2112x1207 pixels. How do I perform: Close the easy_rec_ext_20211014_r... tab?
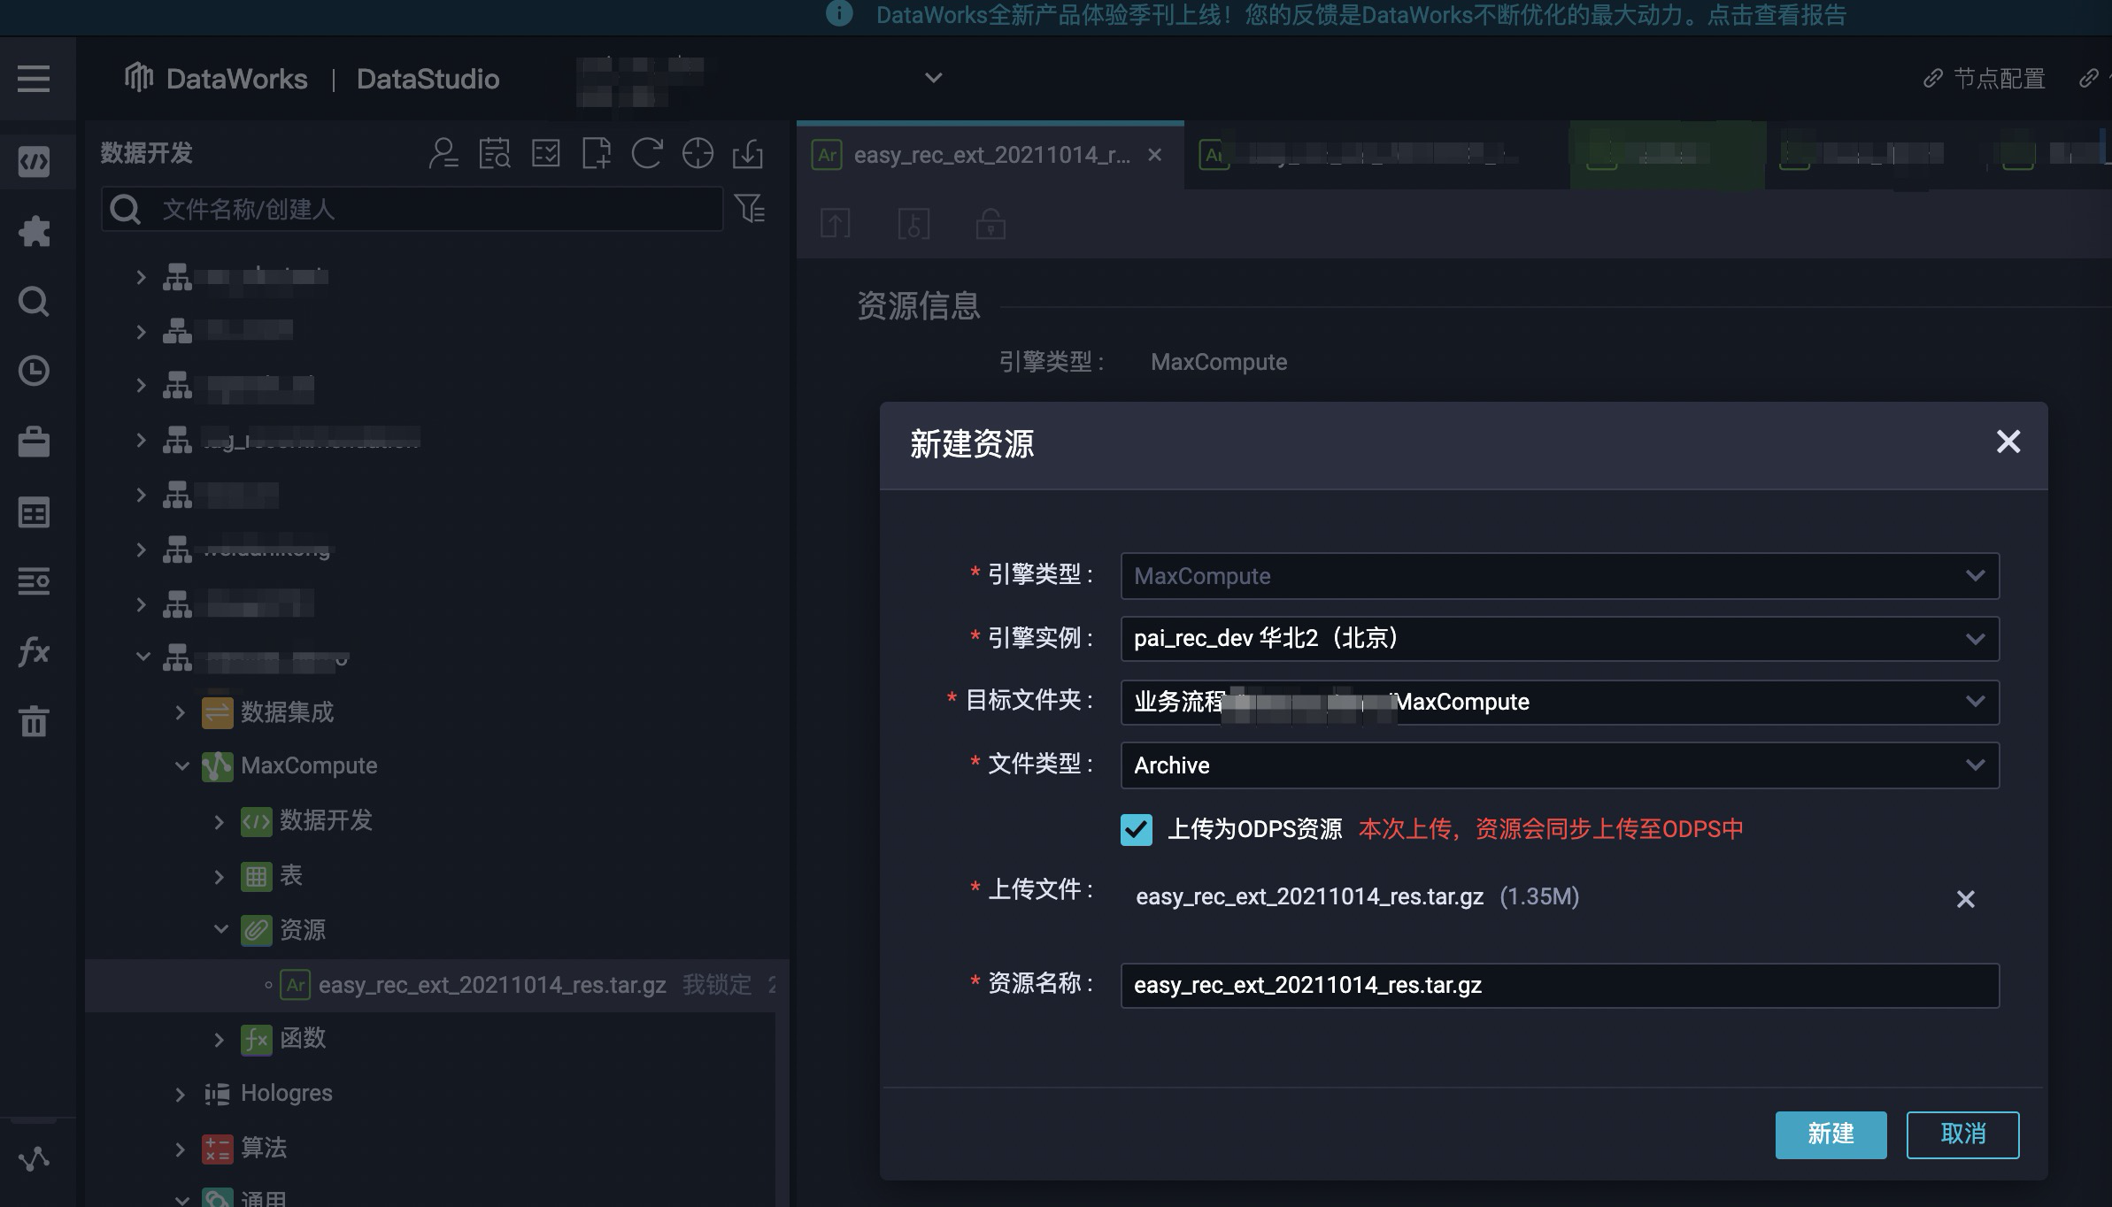[1154, 155]
